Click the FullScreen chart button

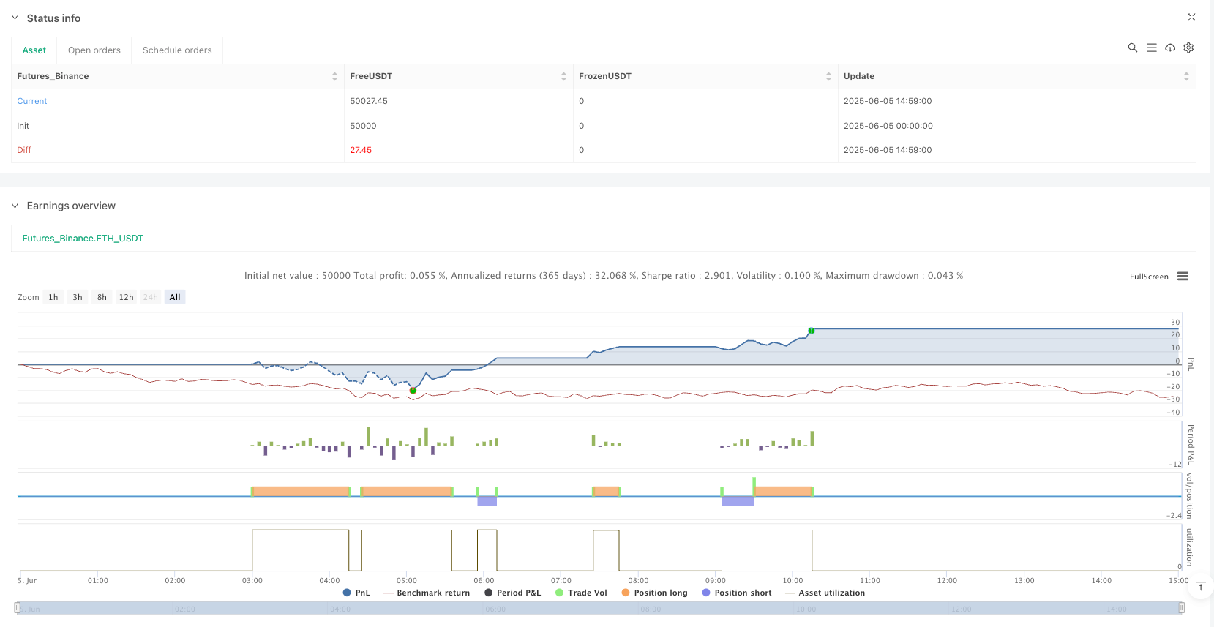[x=1148, y=277]
